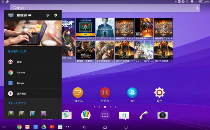Launch the rainbow Sketch brush app

(x=86, y=115)
